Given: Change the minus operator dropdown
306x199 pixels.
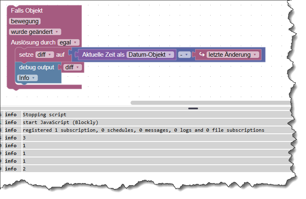Looking at the screenshot, I should [184, 55].
